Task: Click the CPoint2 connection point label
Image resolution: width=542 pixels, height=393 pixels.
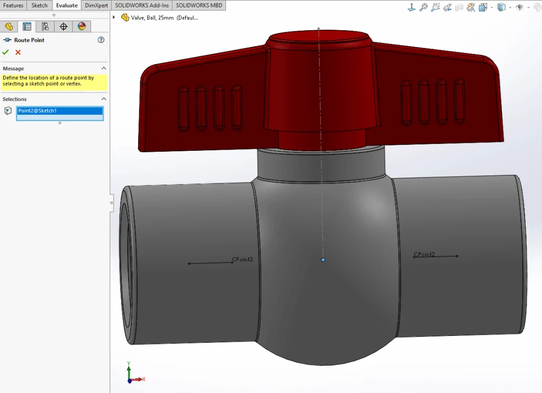Action: tap(424, 254)
